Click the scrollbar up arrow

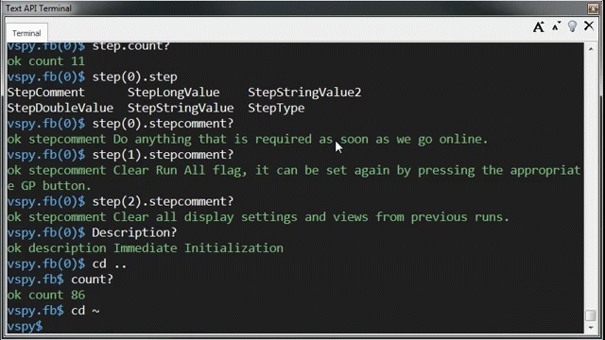(x=591, y=49)
